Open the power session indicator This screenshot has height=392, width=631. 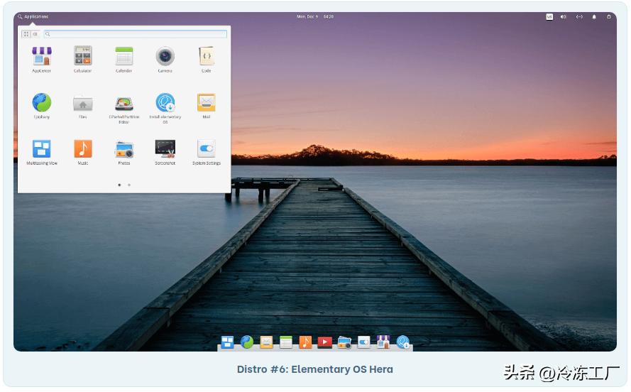pyautogui.click(x=609, y=16)
